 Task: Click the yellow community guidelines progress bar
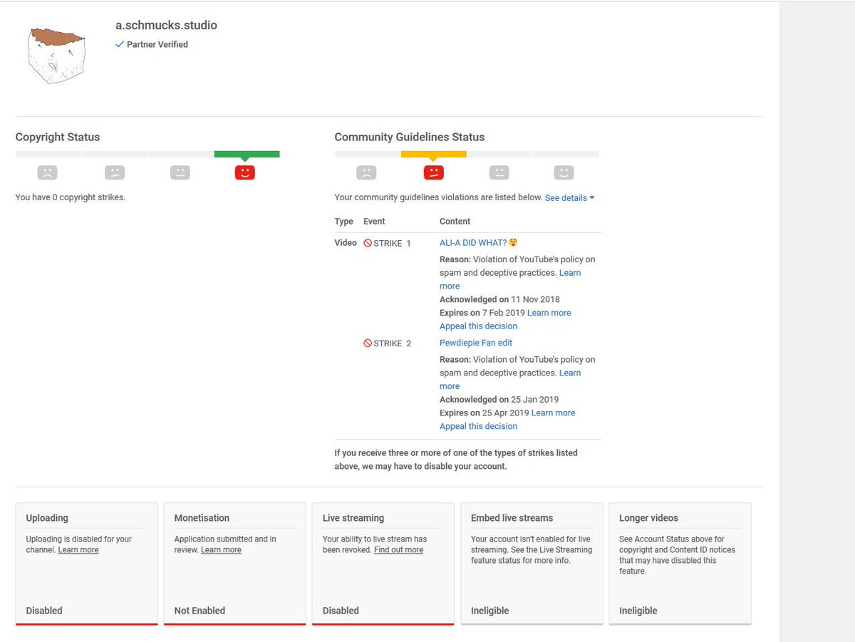pos(434,154)
